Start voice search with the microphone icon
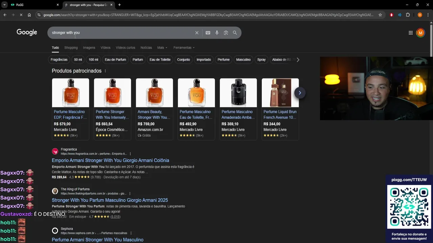This screenshot has height=243, width=433. [217, 33]
